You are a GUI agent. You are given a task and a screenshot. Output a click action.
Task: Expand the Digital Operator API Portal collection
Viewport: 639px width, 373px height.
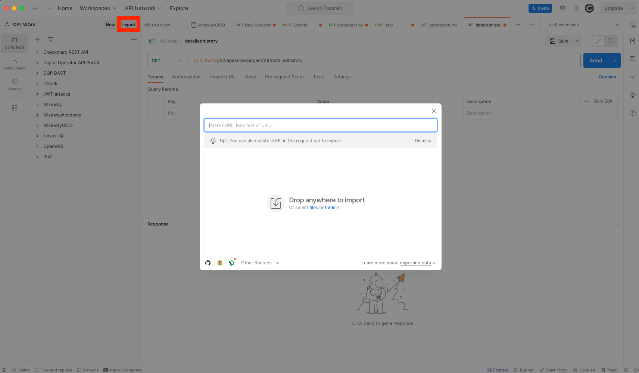37,63
